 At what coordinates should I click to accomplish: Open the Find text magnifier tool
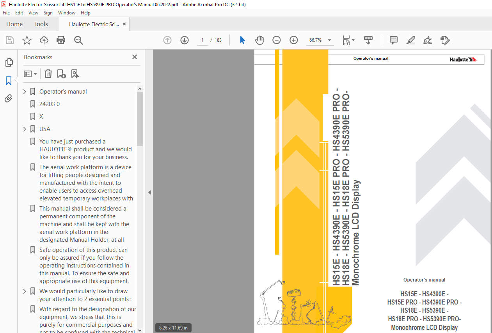(x=78, y=40)
